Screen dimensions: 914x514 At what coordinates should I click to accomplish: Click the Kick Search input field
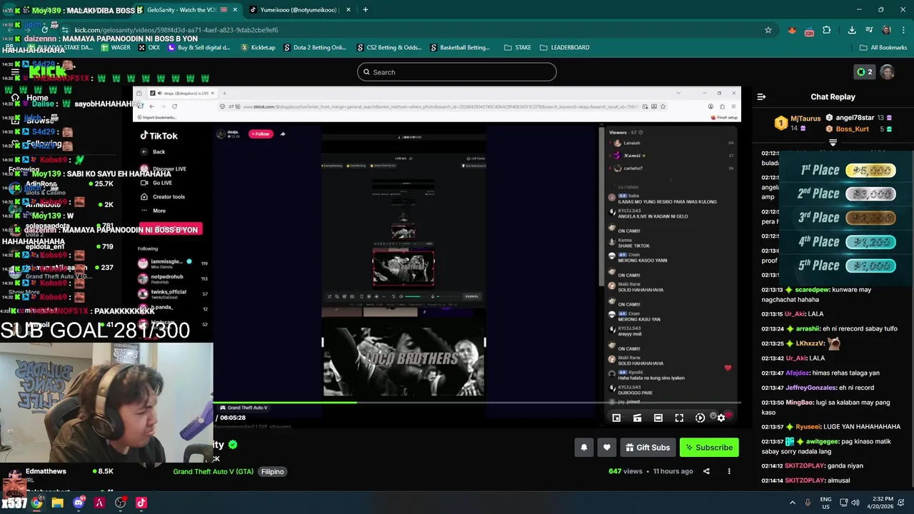[x=457, y=72]
